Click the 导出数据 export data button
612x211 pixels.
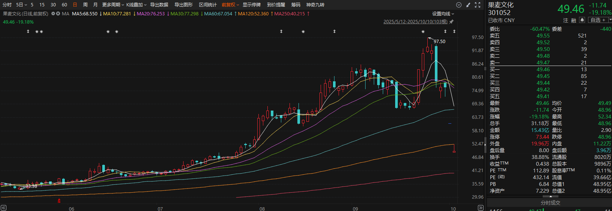159,5
